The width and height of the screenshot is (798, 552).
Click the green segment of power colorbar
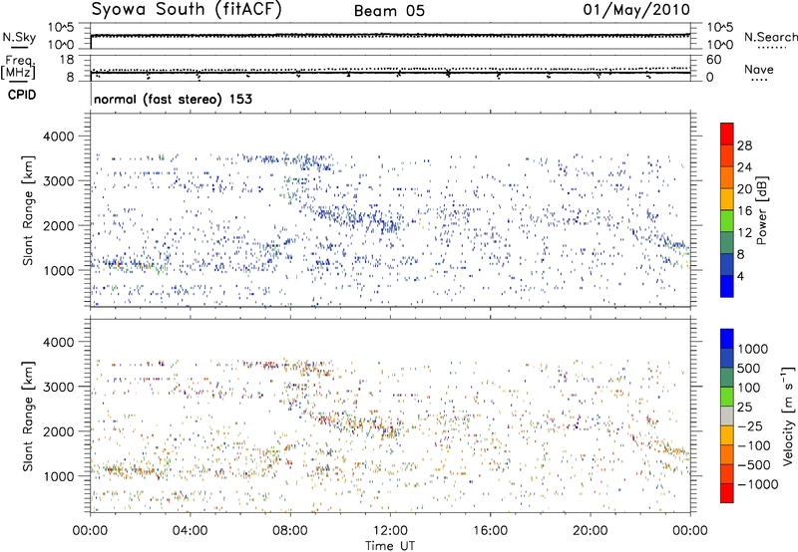(x=727, y=221)
